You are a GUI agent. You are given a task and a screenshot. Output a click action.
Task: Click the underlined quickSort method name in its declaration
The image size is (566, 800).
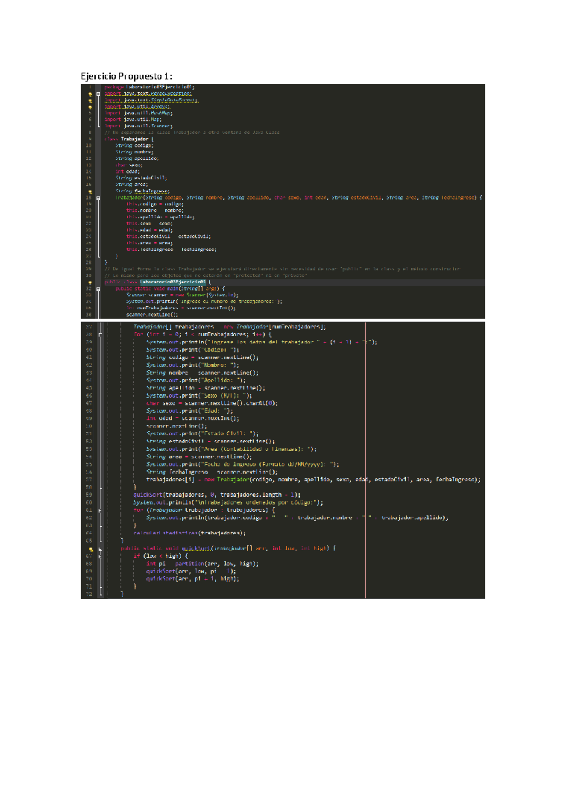(196, 549)
